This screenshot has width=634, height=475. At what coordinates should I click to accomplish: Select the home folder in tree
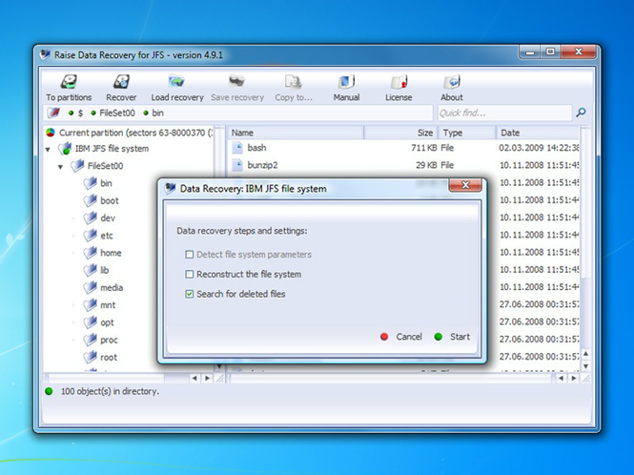pos(102,253)
